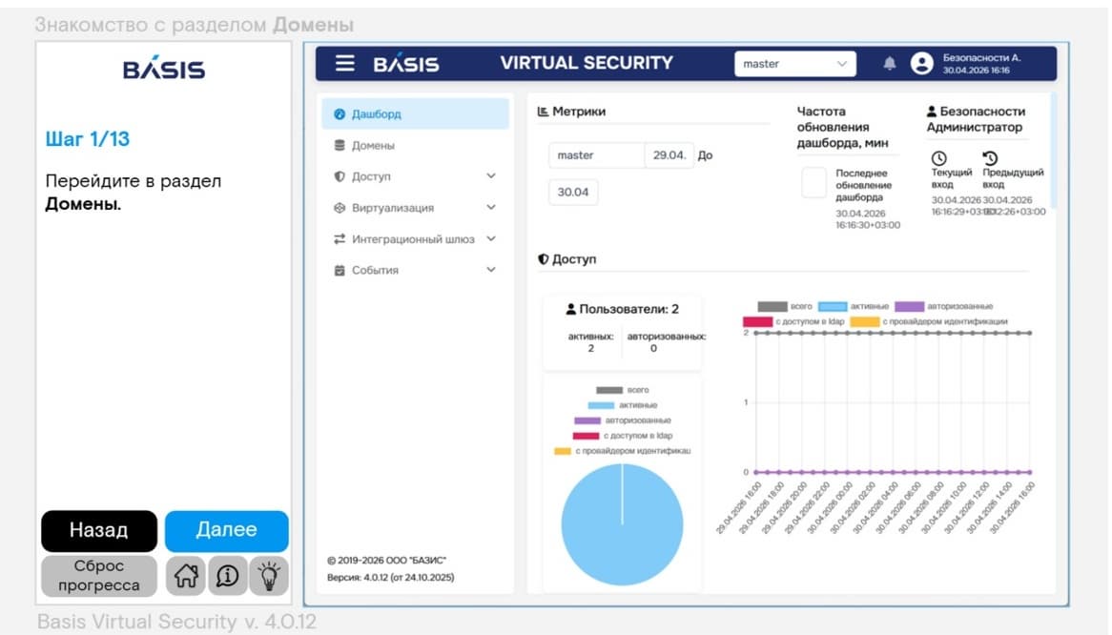
Task: Click the blue pie chart segment
Action: [x=622, y=524]
